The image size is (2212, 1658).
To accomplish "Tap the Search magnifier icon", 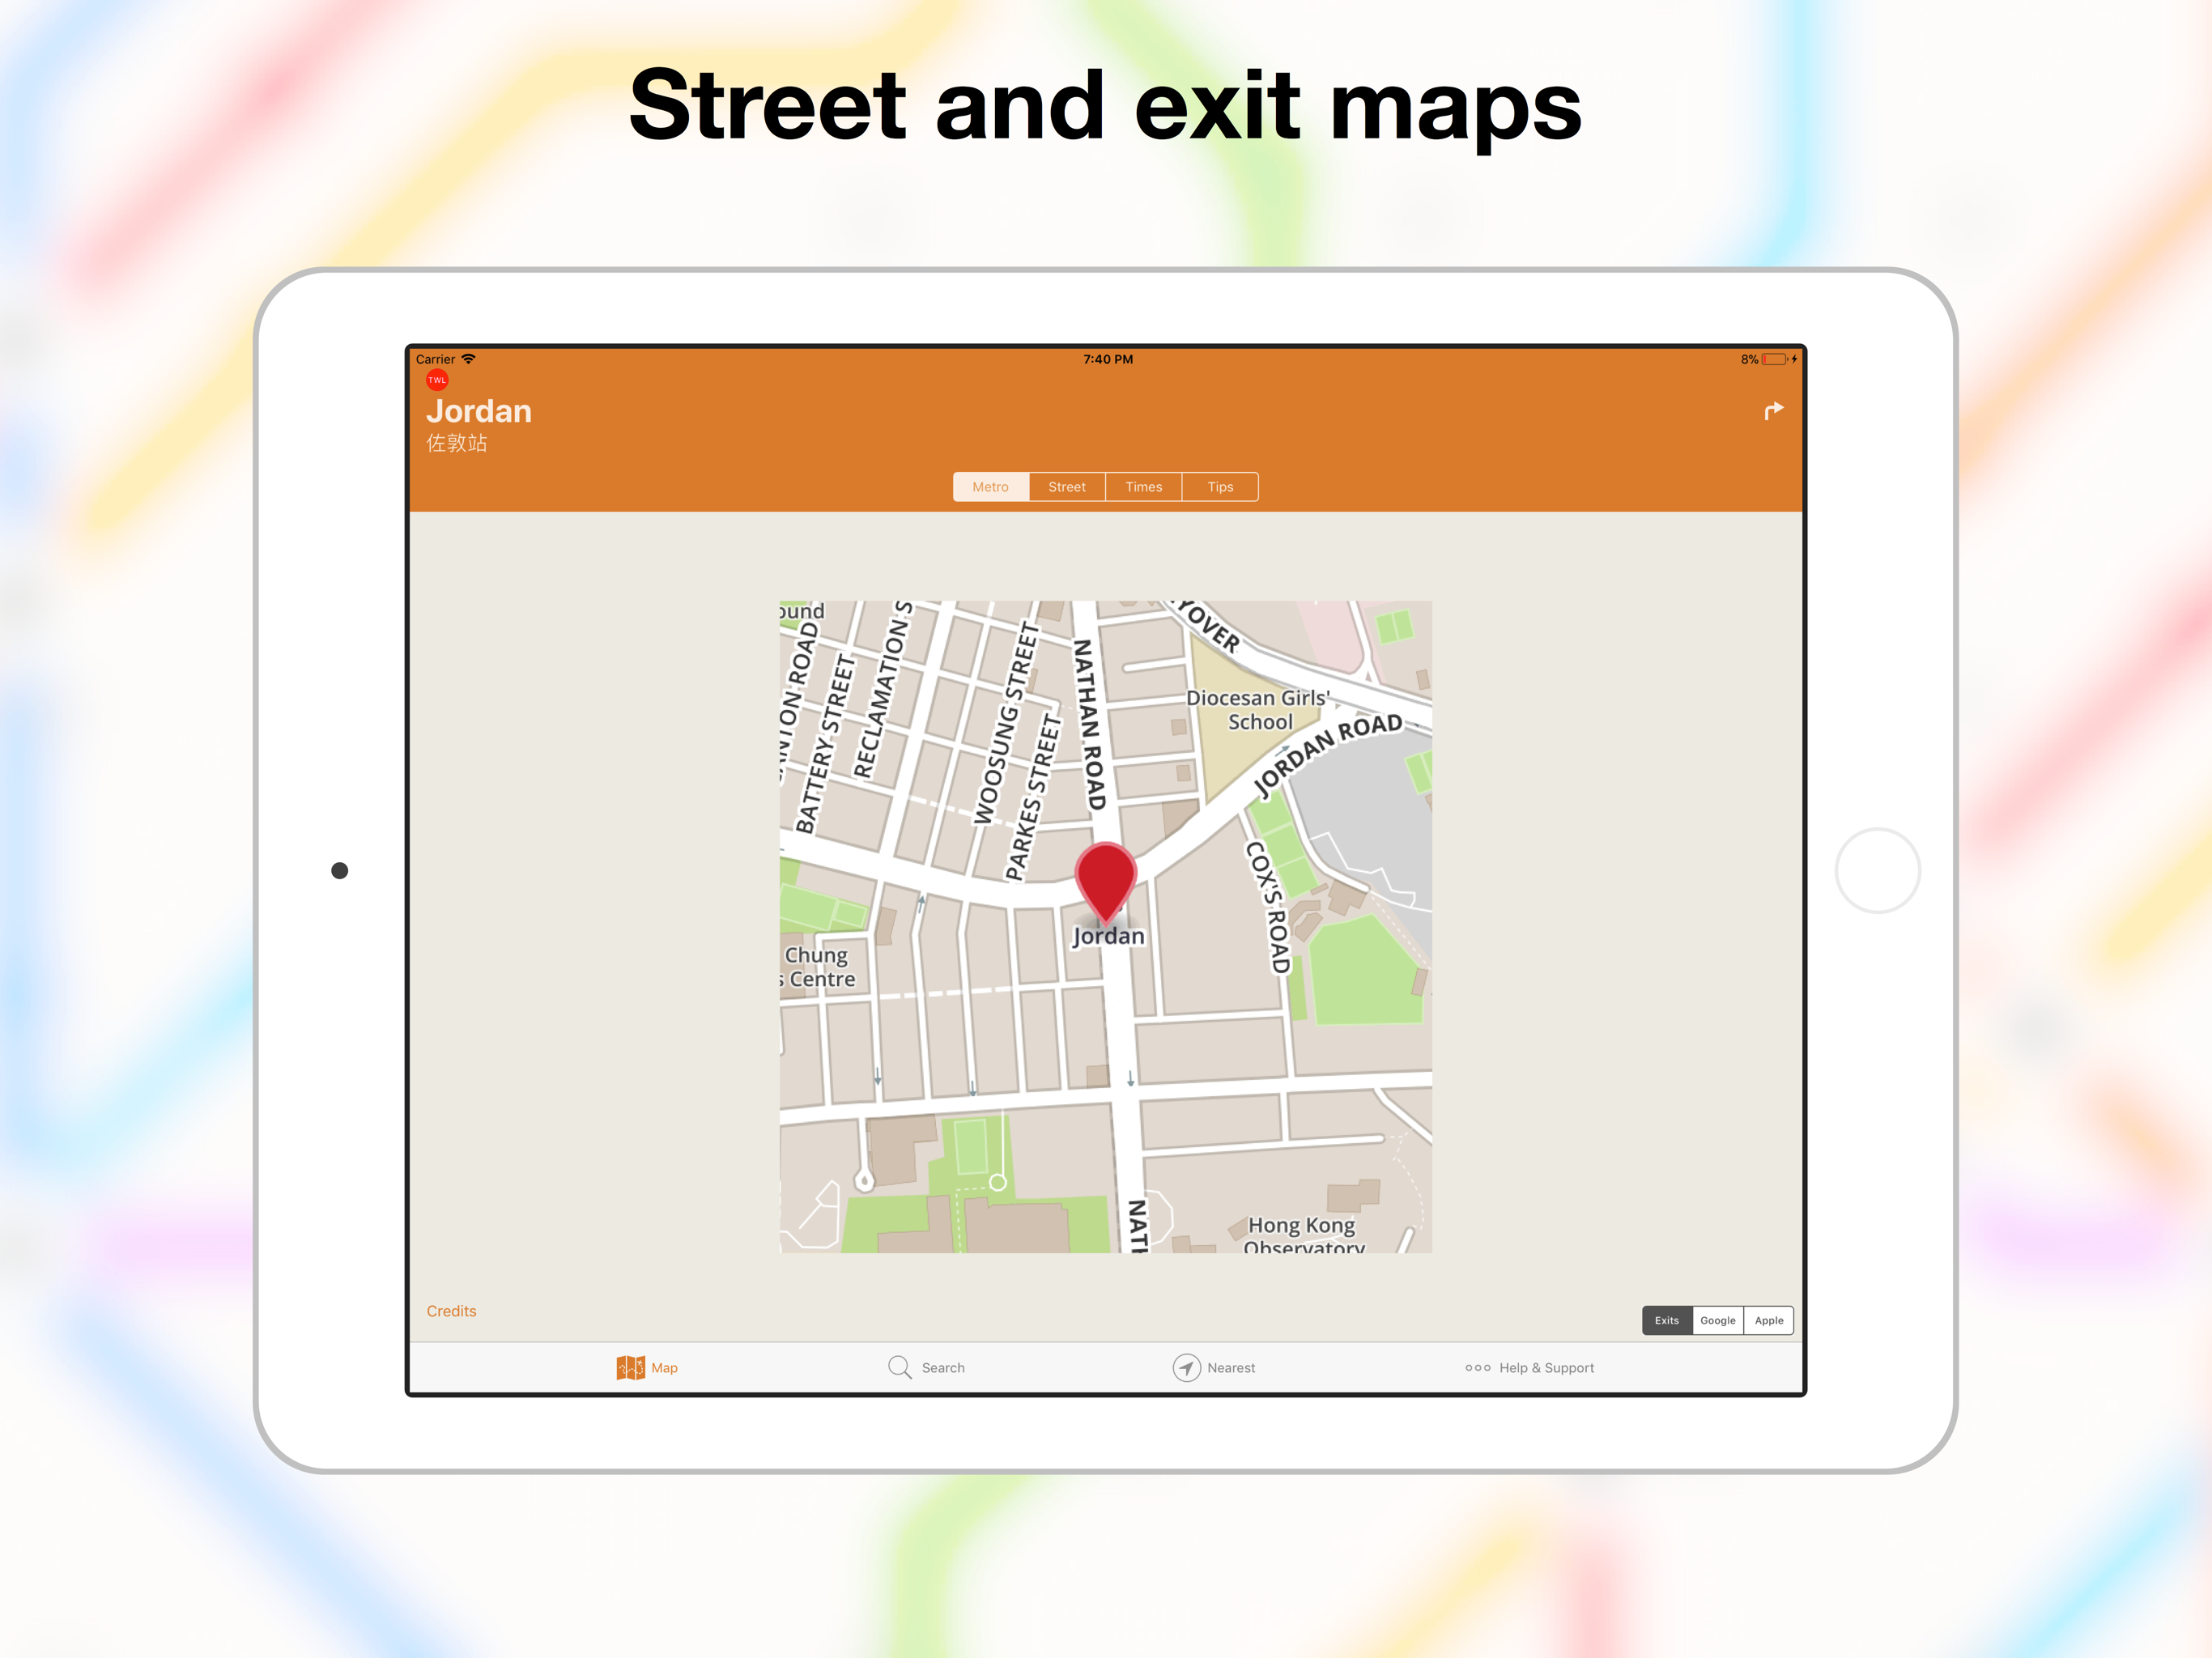I will coord(899,1367).
